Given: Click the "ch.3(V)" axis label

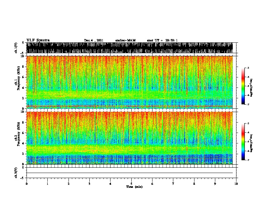Looking at the screenshot, I should pyautogui.click(x=16, y=173).
